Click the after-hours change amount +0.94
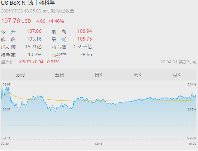This screenshot has width=198, height=151. [38, 62]
